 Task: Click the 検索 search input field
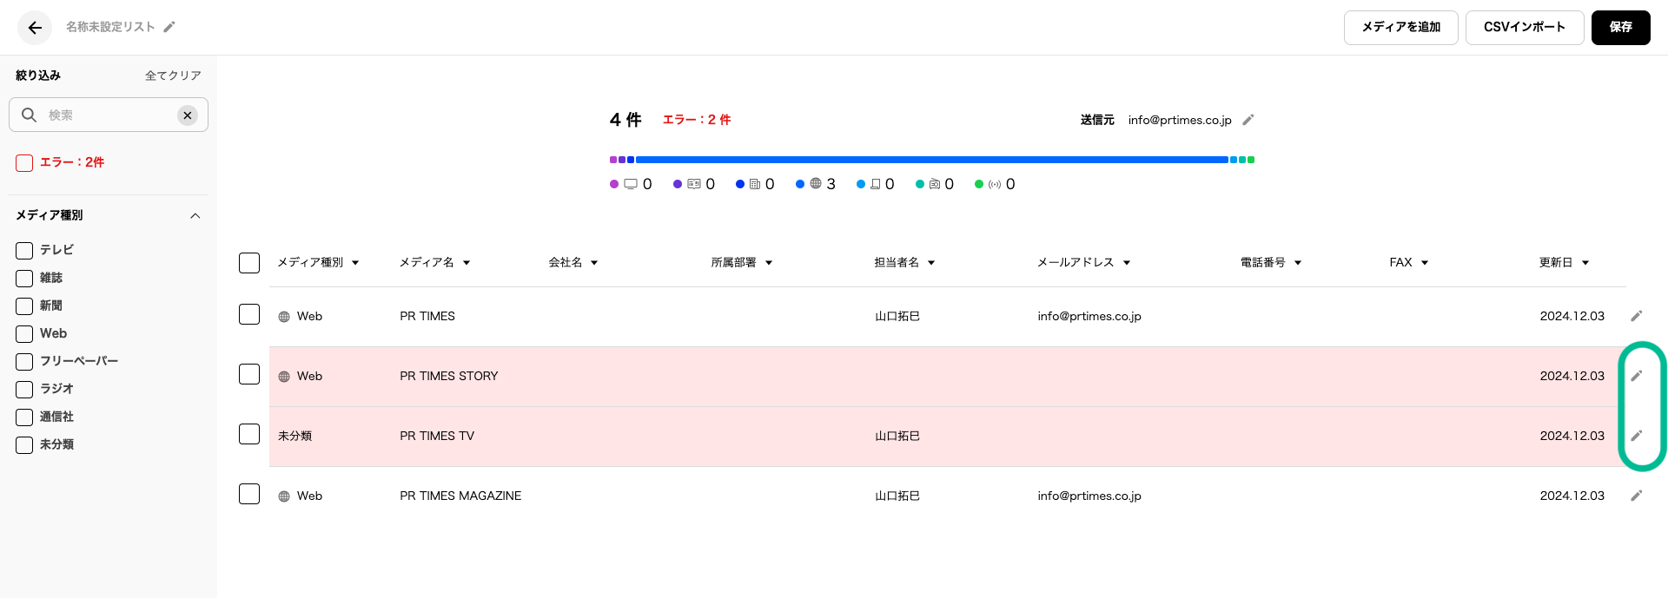coord(109,115)
